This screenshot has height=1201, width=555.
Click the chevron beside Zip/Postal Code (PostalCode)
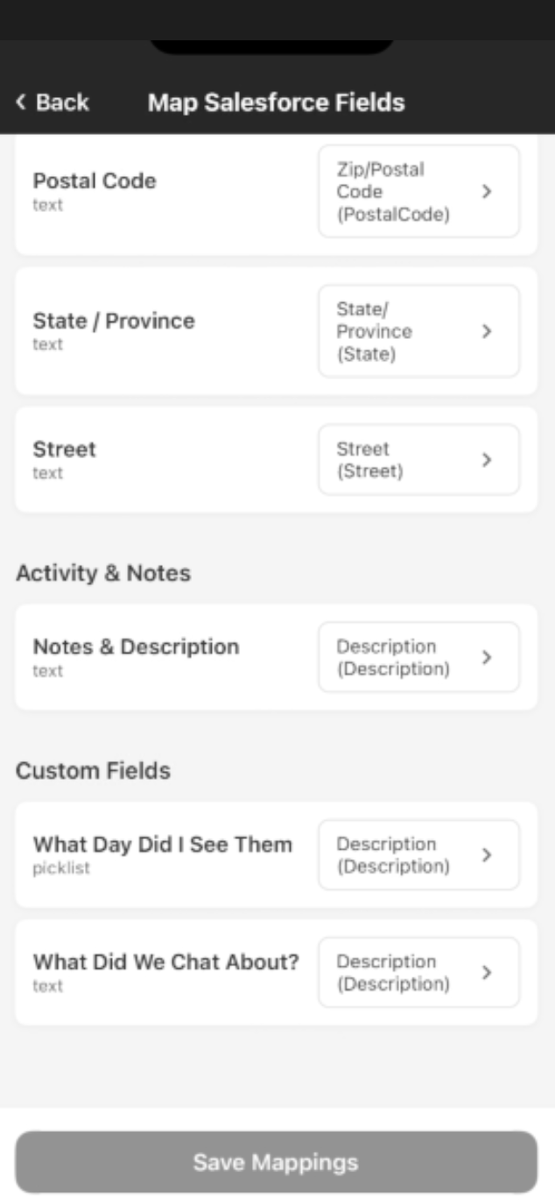tap(488, 191)
